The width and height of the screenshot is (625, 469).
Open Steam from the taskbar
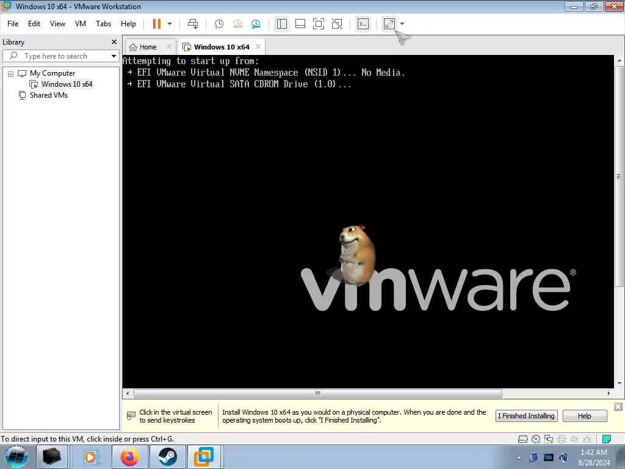(x=167, y=457)
